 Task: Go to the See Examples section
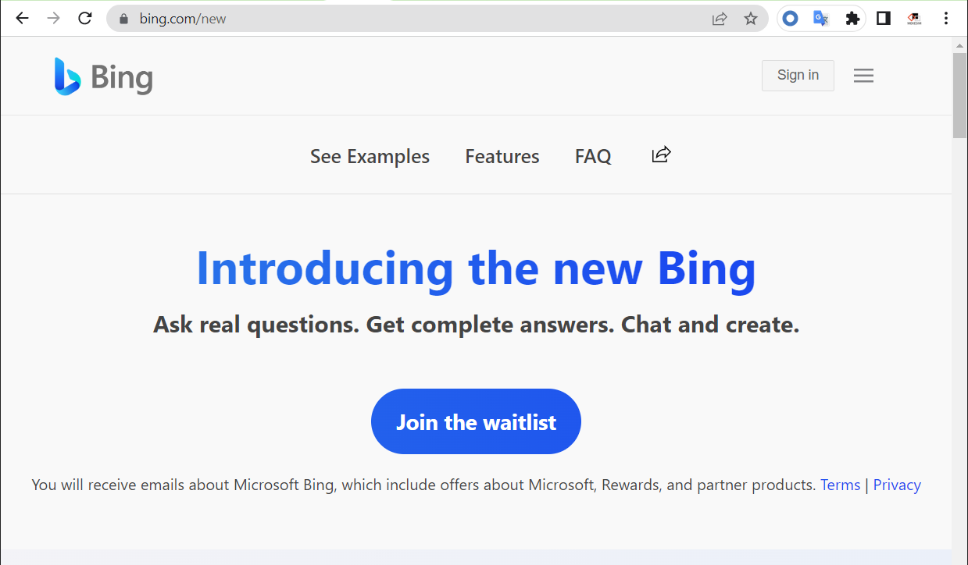[370, 157]
